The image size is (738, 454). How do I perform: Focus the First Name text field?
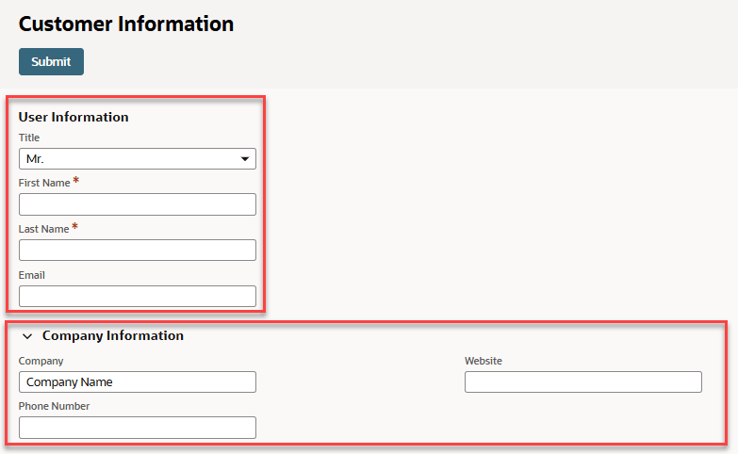point(138,204)
